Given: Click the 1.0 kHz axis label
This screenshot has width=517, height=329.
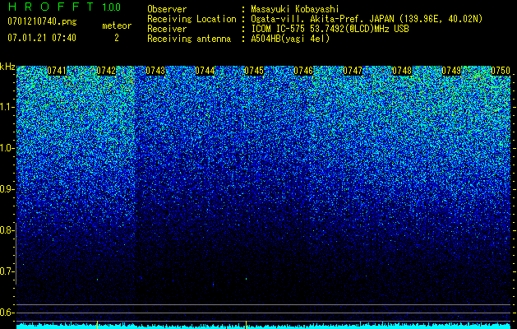Looking at the screenshot, I should coord(7,148).
